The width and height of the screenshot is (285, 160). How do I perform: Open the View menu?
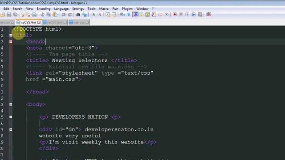coord(29,9)
